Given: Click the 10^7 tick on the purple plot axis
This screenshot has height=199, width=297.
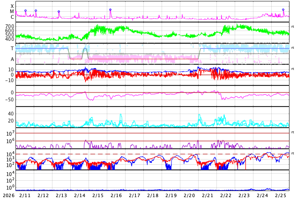Looking at the screenshot, I should pyautogui.click(x=10, y=134).
